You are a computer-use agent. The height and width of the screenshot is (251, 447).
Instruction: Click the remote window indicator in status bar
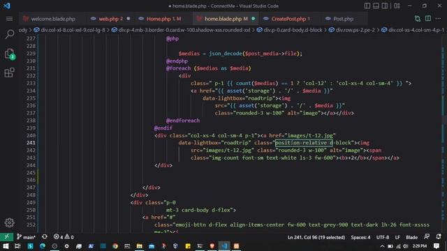point(6,237)
